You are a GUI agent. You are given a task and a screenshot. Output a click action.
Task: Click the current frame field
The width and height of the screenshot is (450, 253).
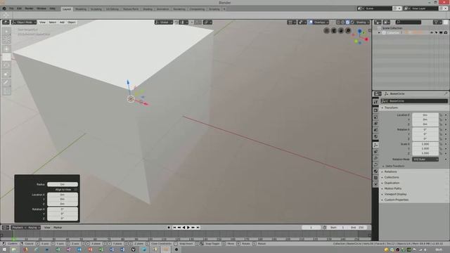[x=311, y=228]
